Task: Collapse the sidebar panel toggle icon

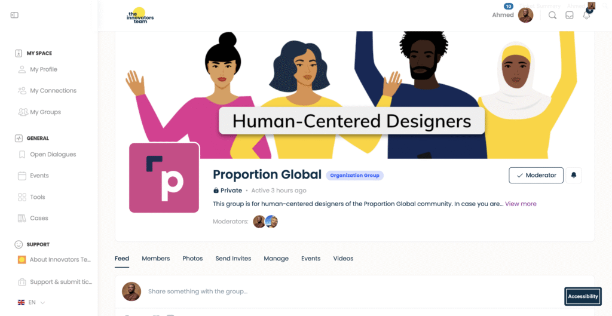Action: tap(14, 15)
